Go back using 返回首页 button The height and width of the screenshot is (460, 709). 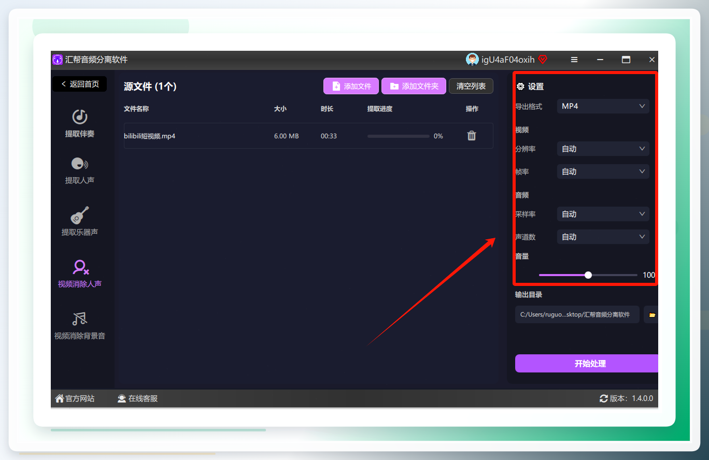[80, 84]
